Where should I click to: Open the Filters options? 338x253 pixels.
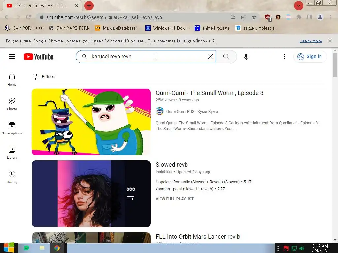tap(43, 77)
